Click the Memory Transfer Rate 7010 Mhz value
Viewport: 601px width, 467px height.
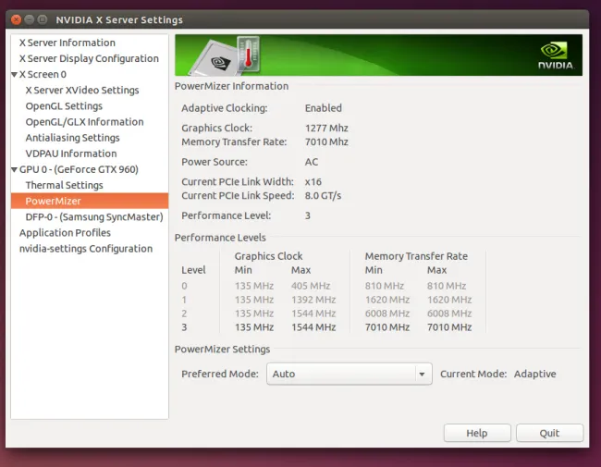(326, 141)
